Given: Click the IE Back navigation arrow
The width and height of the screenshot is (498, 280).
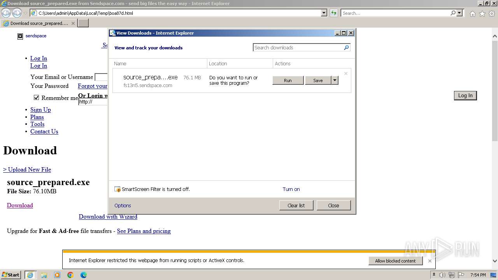Looking at the screenshot, I should (6, 13).
